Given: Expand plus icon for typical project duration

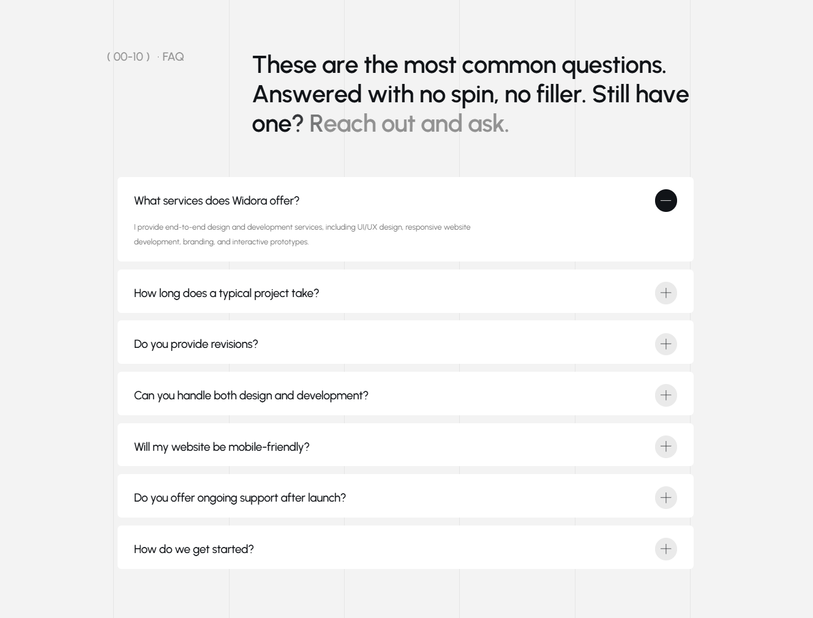Looking at the screenshot, I should click(x=665, y=293).
